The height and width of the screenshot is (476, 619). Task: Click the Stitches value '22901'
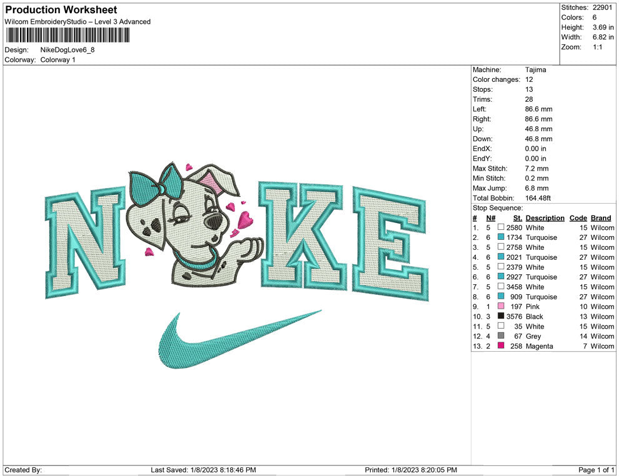(x=602, y=7)
